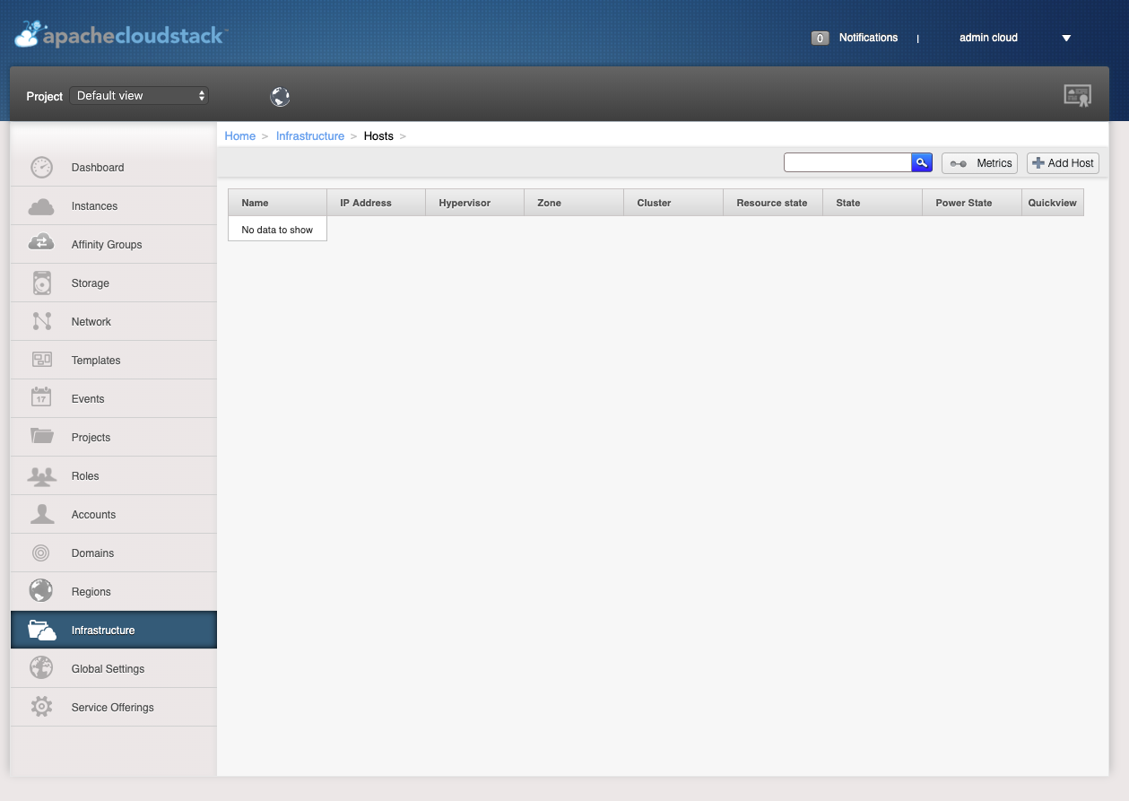Click the 'No data to show' cell
Viewport: 1129px width, 801px height.
(x=277, y=230)
